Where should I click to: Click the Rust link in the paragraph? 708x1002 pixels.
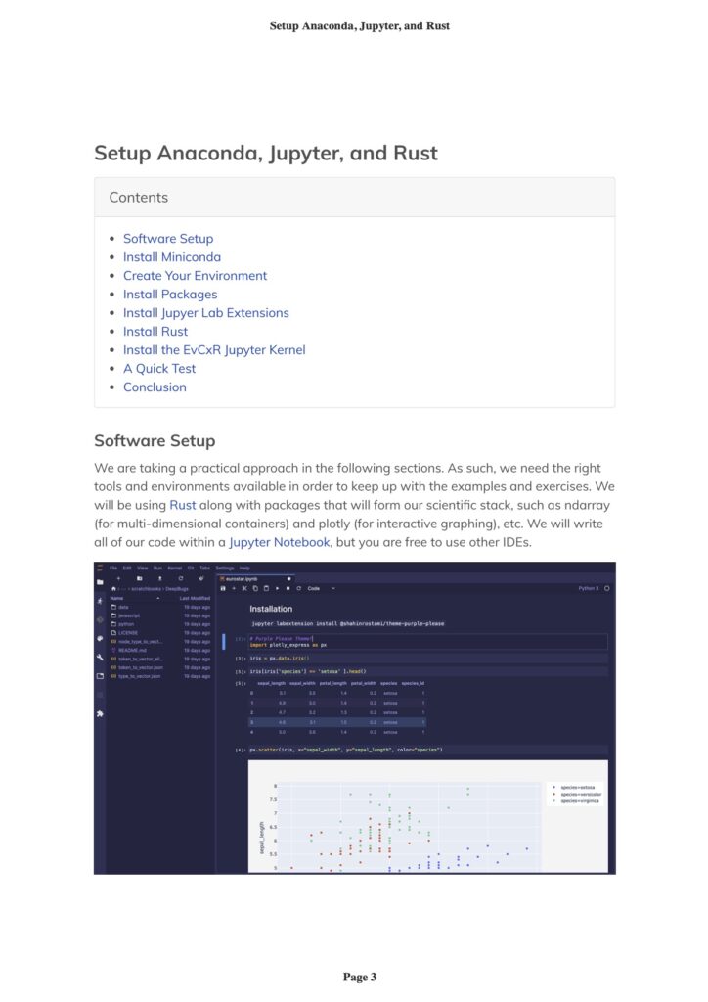click(x=182, y=505)
